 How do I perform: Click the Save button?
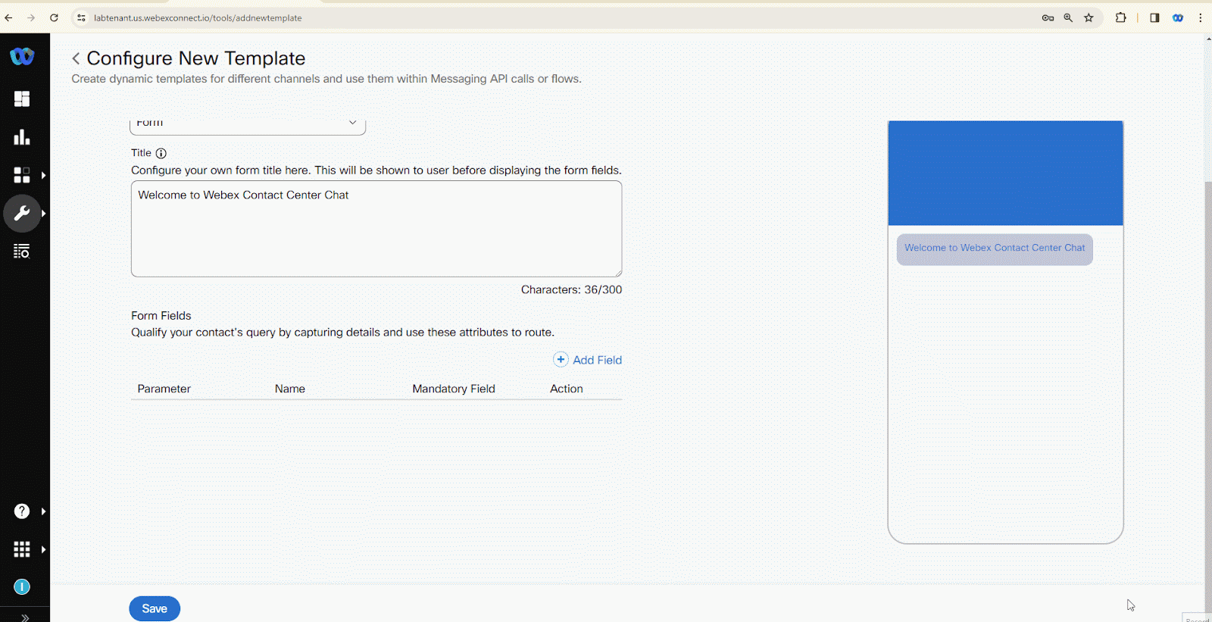coord(155,608)
